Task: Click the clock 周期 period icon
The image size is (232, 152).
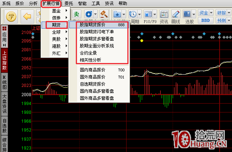Action: [x=133, y=14]
